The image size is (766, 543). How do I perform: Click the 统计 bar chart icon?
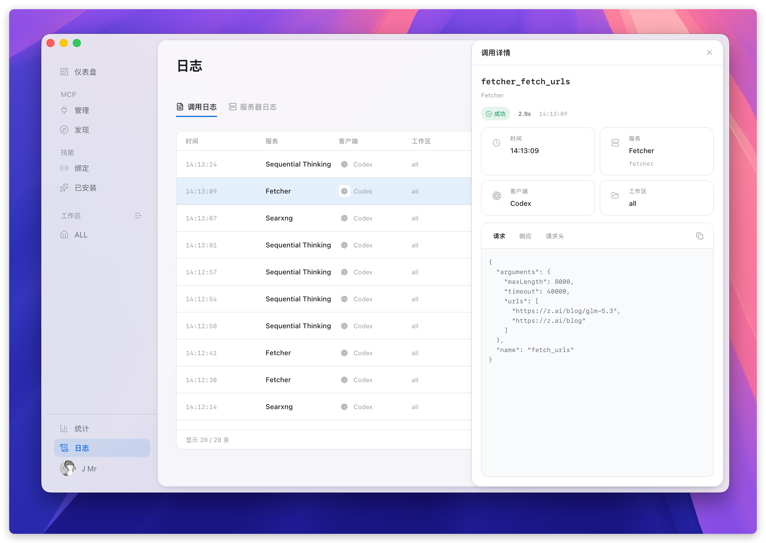[64, 428]
